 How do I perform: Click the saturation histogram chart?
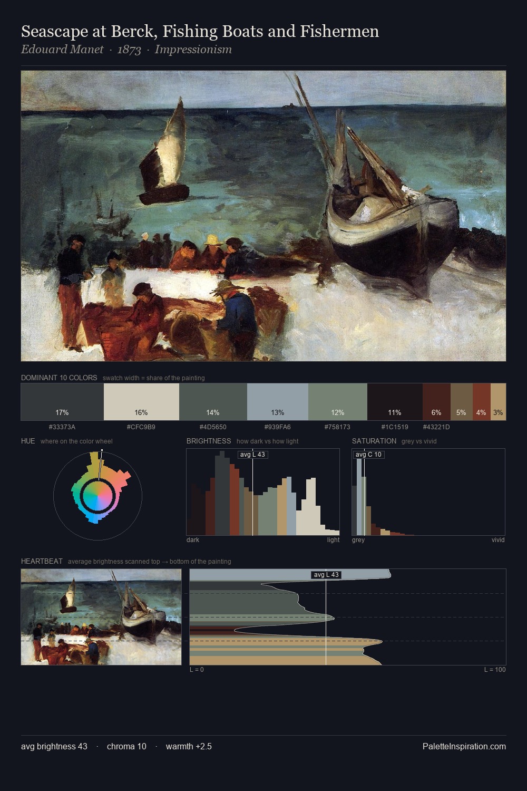pos(428,492)
